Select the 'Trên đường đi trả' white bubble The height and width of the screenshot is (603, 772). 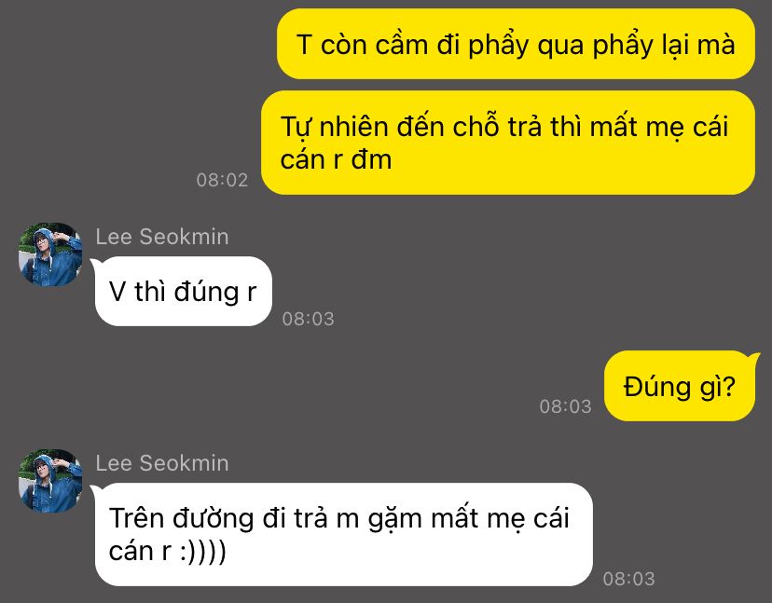(344, 534)
